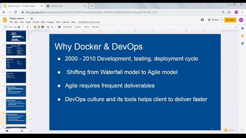This screenshot has width=246, height=138.
Task: Click the Agile requires frequent deliverables bullet
Action: (x=110, y=85)
